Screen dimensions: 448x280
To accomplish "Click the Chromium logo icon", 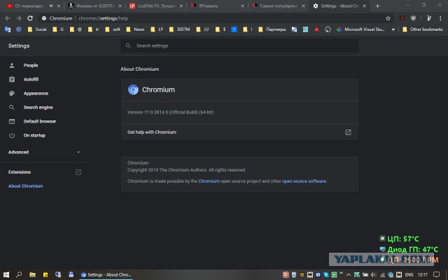I will (133, 90).
